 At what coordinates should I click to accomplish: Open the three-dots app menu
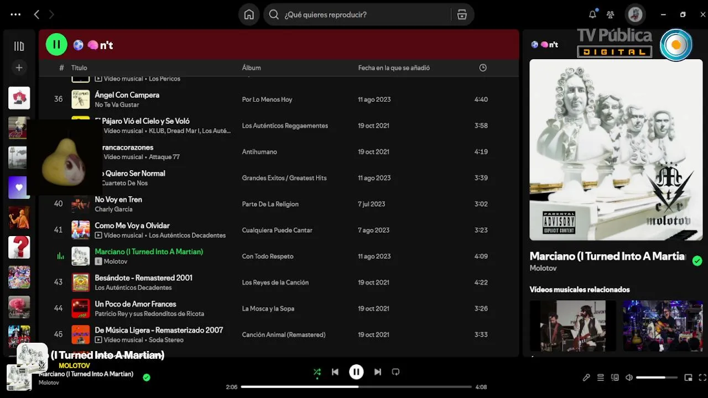pyautogui.click(x=15, y=15)
